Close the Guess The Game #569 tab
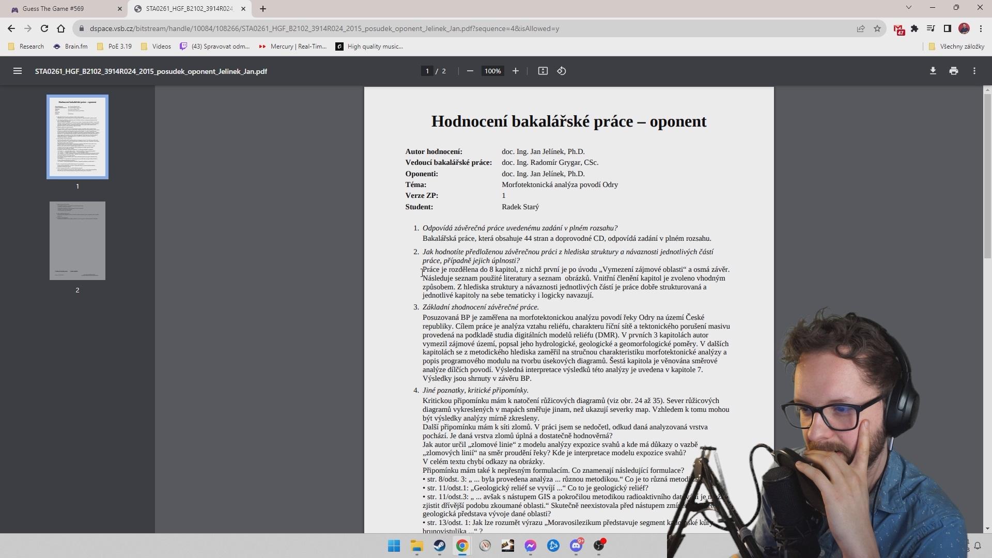992x558 pixels. point(120,9)
